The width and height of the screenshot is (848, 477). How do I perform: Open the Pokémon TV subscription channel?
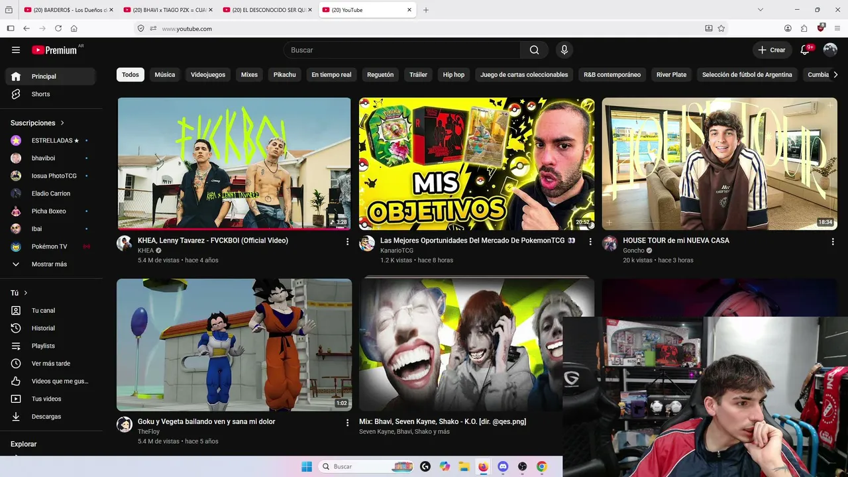pos(50,246)
